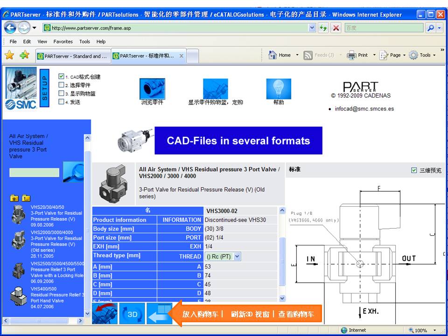Check the 3. 显示购物篮 checkbox

(x=61, y=93)
